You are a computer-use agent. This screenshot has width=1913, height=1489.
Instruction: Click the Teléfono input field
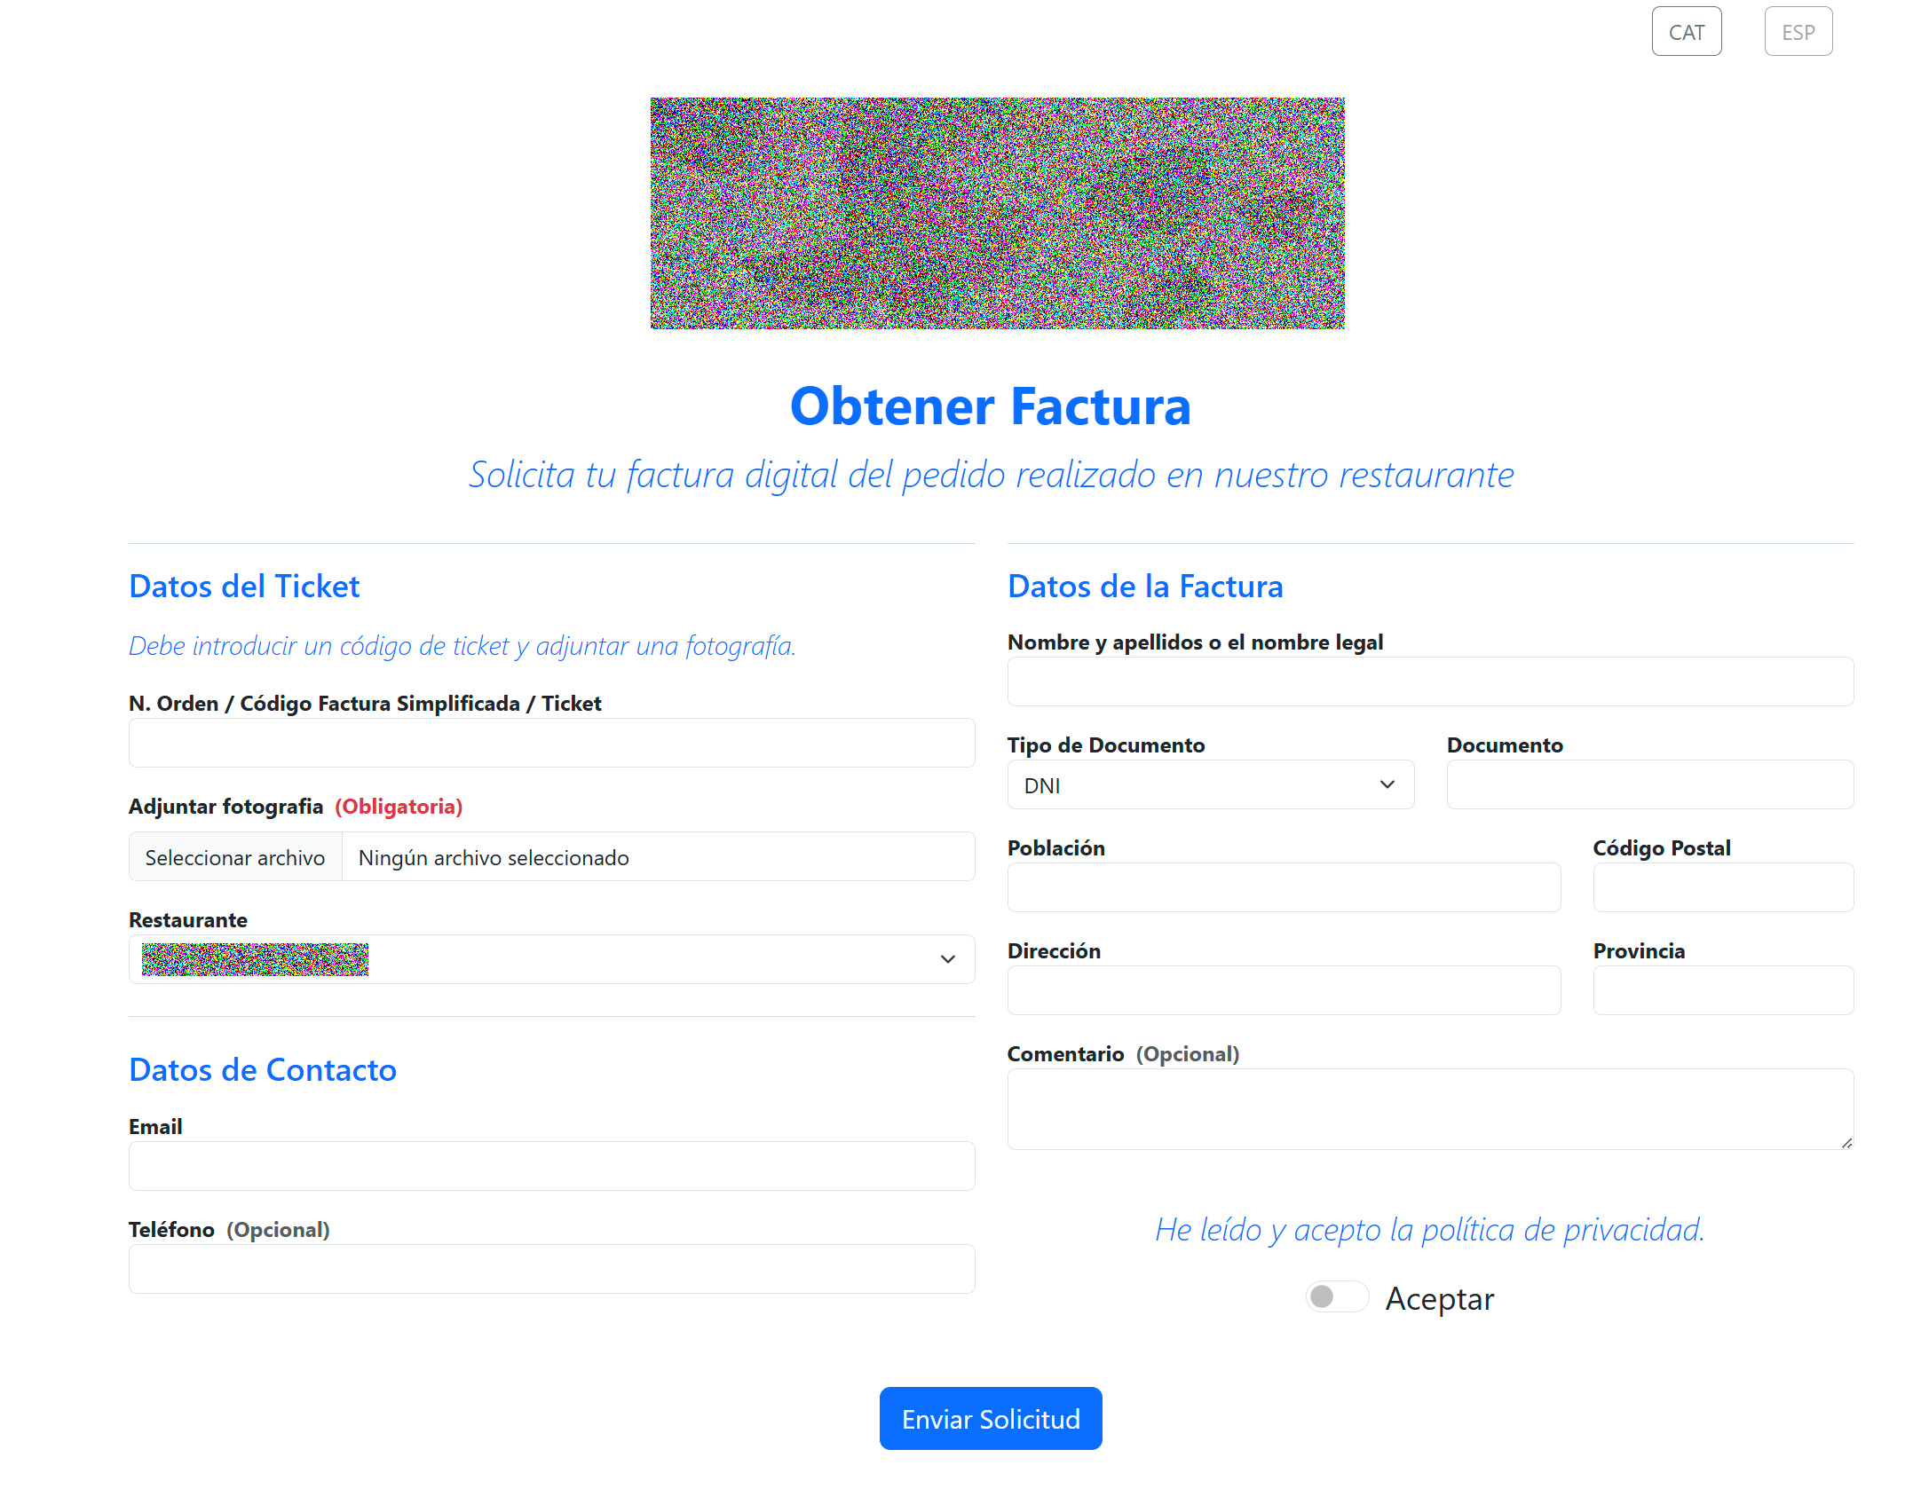tap(550, 1269)
